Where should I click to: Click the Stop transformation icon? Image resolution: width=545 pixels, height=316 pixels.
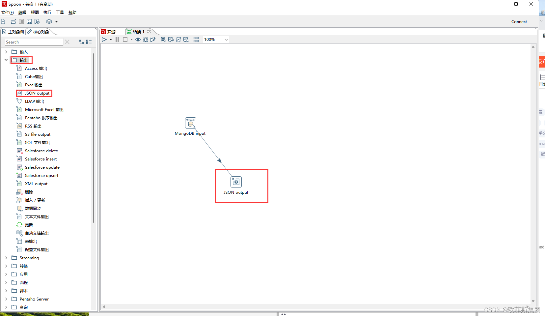click(x=125, y=40)
